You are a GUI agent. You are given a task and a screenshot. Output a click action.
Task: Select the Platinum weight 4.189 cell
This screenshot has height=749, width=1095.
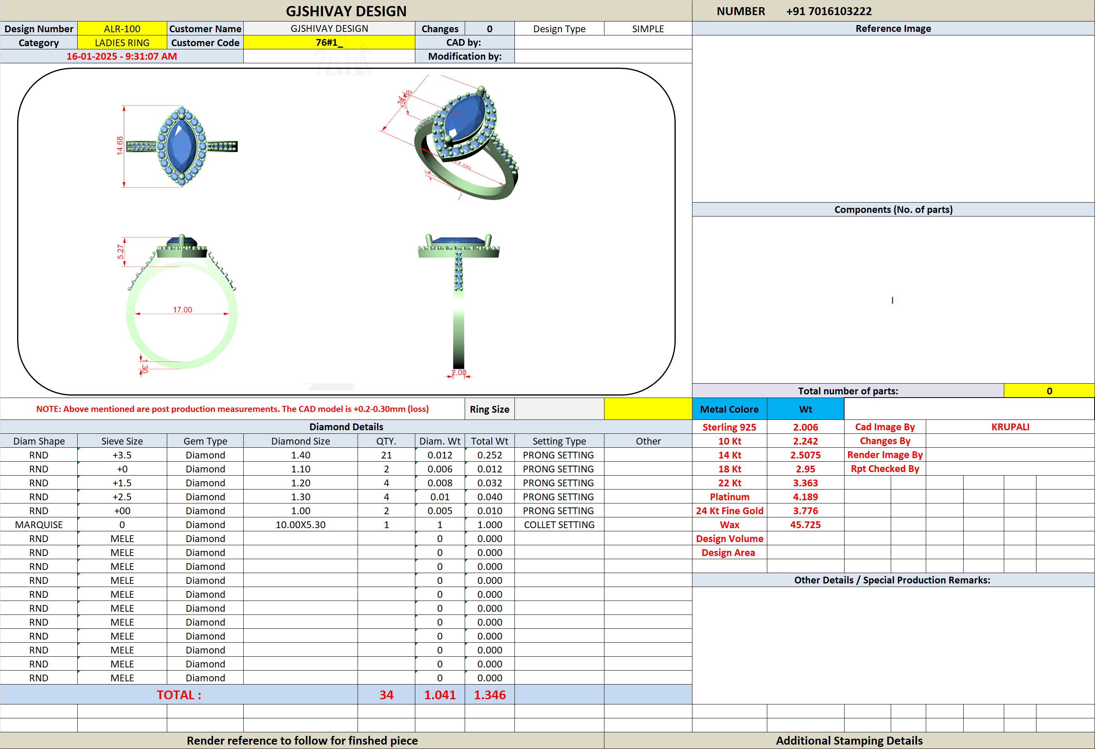click(805, 497)
